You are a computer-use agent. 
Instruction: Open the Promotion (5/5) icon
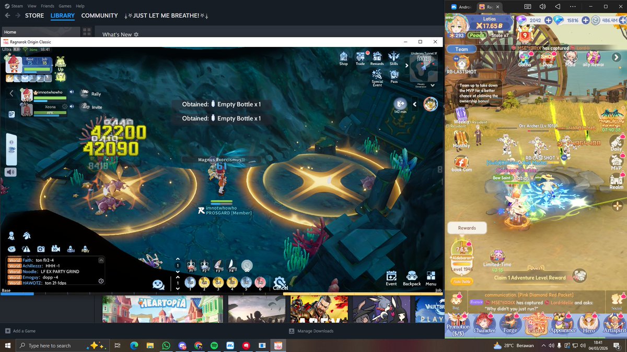458,324
